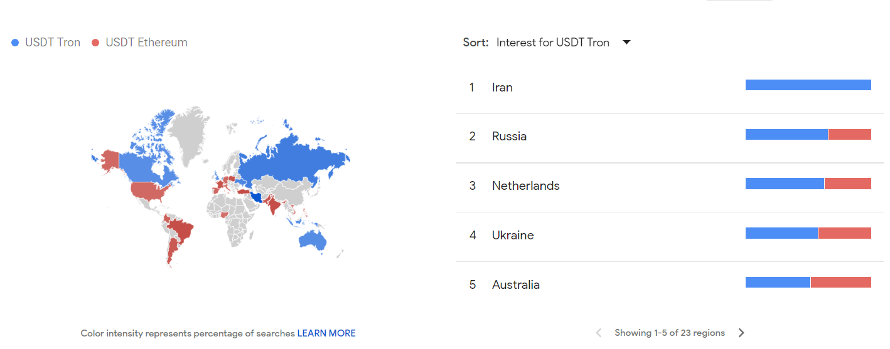Viewport: 890px width, 349px height.
Task: Go to next page of regions
Action: pos(741,333)
